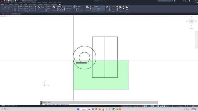Expand the Annotation panel
This screenshot has width=198, height=111.
pos(44,12)
